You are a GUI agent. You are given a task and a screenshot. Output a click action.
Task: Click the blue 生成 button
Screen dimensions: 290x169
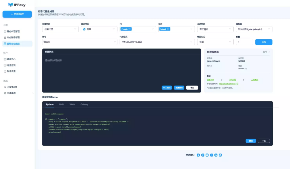pos(264,42)
